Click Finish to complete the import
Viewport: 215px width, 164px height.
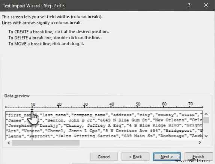point(198,156)
